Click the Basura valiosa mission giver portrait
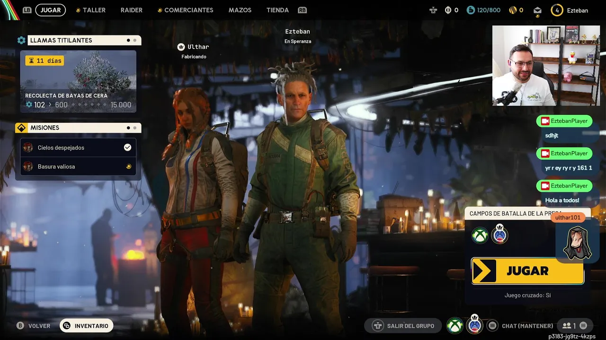The image size is (606, 340). [x=28, y=166]
